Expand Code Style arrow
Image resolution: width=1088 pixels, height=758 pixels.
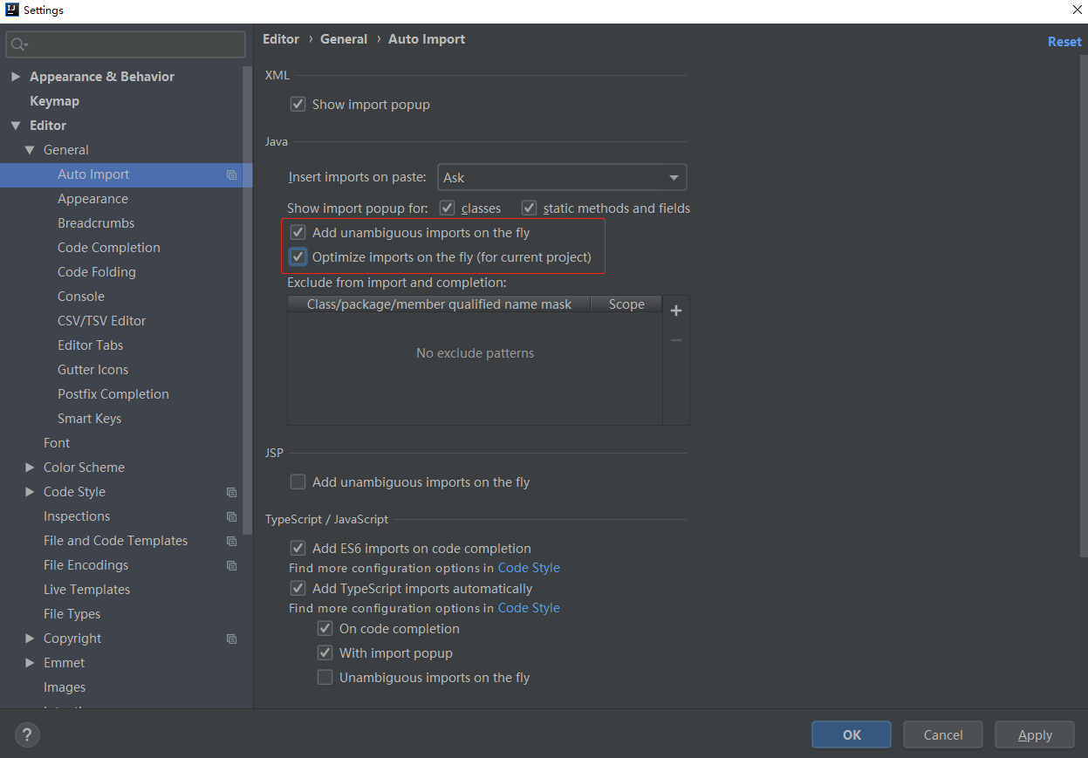(x=30, y=492)
